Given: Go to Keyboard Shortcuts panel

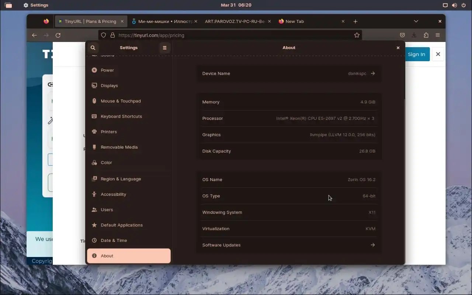Looking at the screenshot, I should 129,116.
